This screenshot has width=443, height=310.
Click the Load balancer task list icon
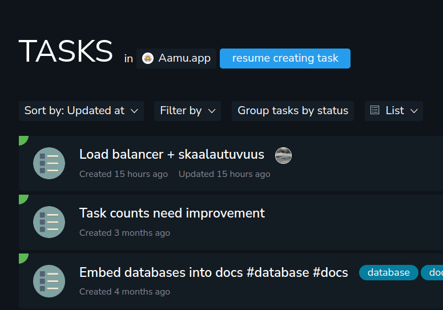tap(49, 163)
